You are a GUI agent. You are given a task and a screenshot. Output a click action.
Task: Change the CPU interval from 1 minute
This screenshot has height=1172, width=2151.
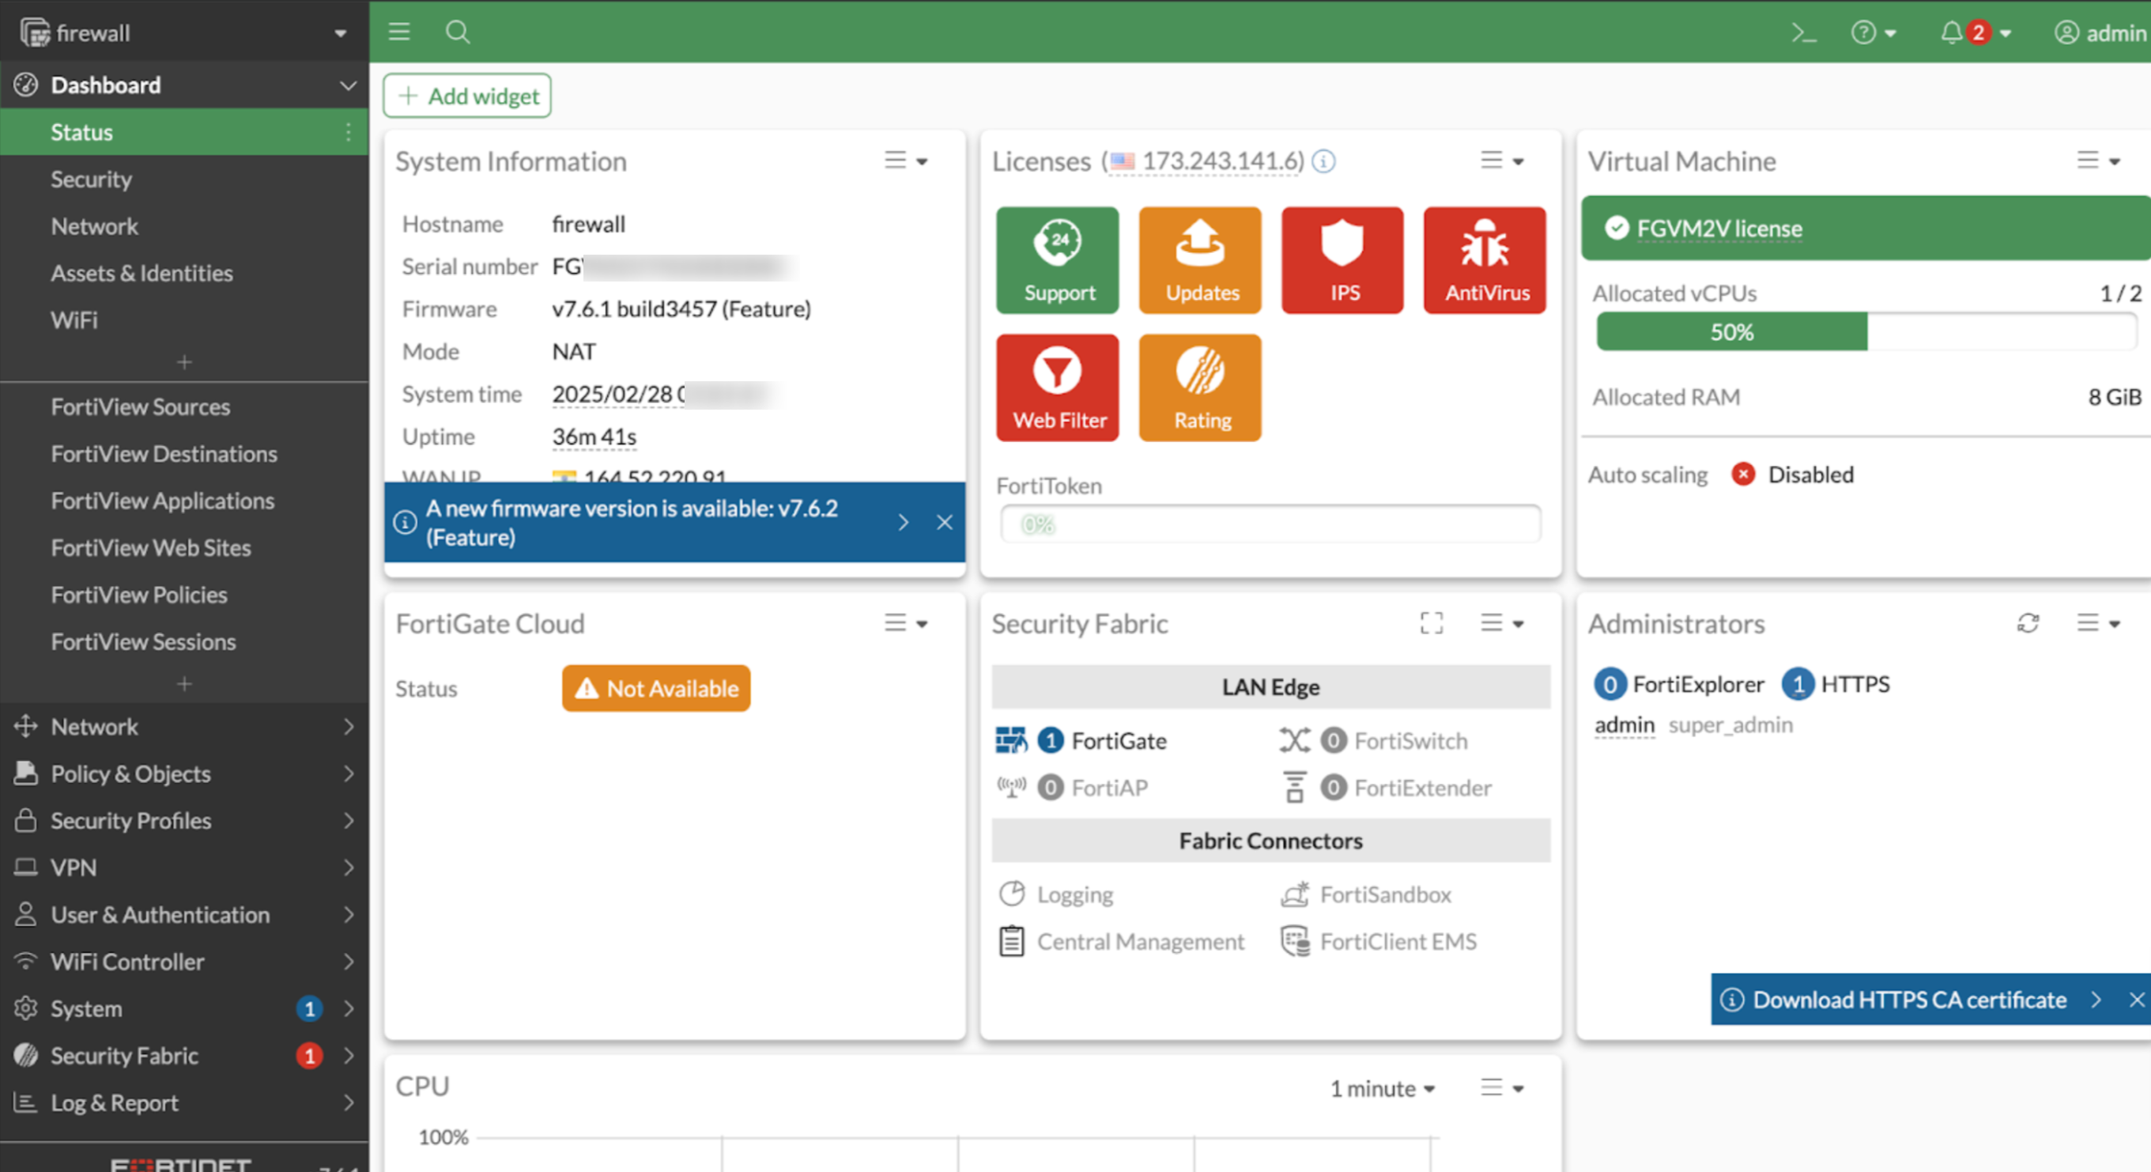coord(1381,1087)
